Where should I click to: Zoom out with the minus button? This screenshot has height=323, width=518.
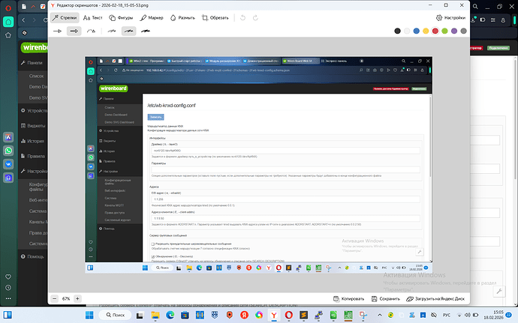[55, 298]
